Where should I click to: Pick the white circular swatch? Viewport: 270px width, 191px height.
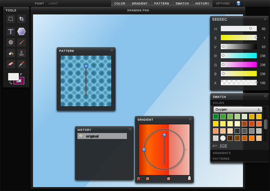[223, 138]
